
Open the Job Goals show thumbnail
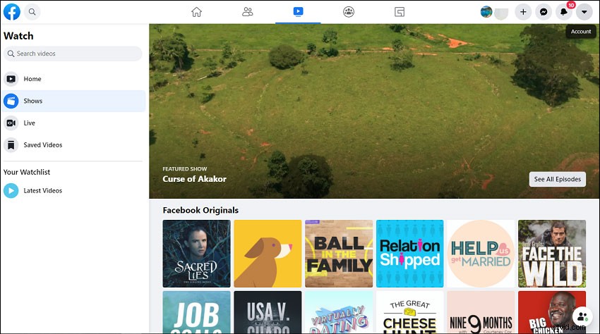197,312
